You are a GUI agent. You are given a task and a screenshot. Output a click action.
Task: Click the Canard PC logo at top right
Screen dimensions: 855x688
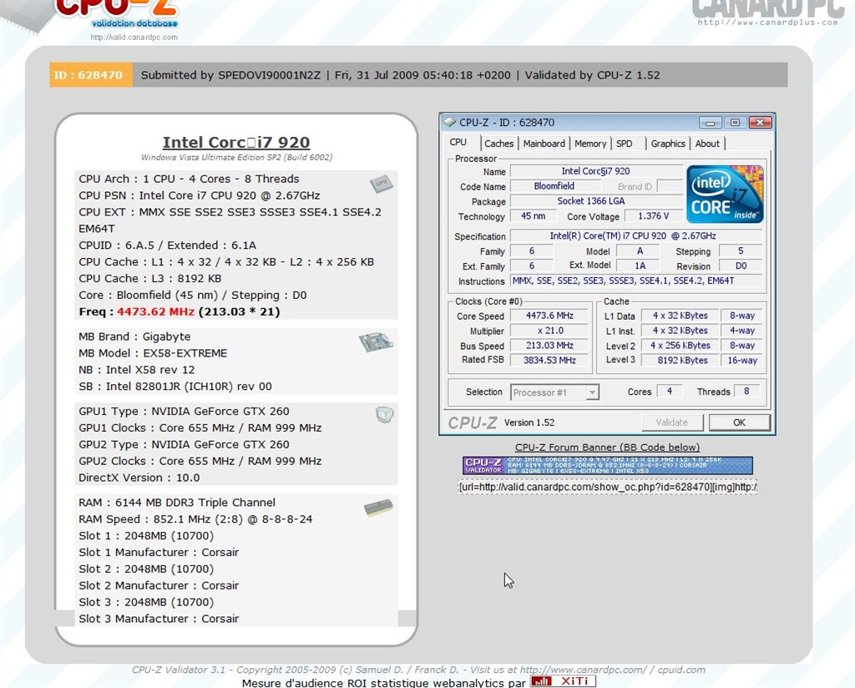[768, 12]
